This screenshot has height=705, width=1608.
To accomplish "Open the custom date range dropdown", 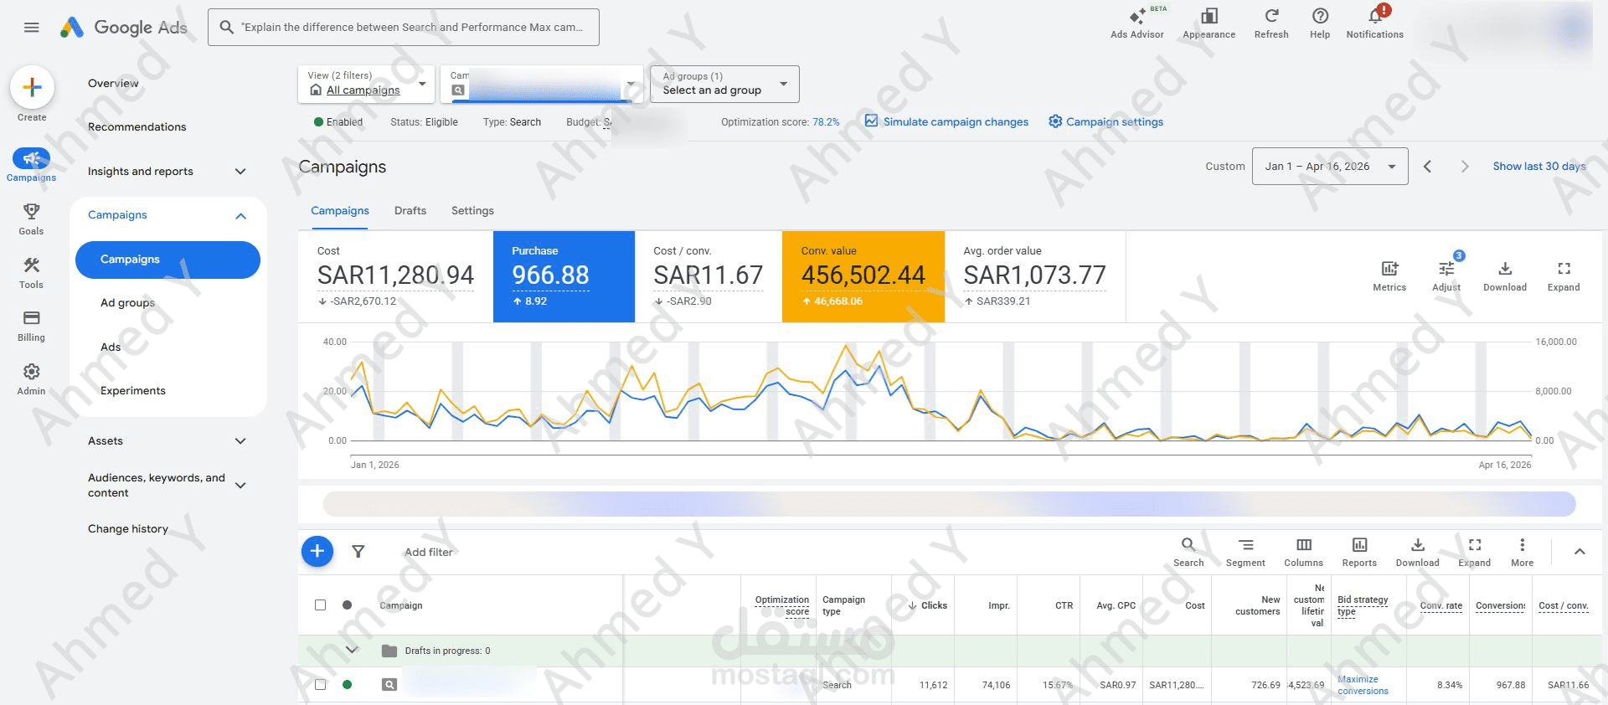I will (x=1330, y=167).
